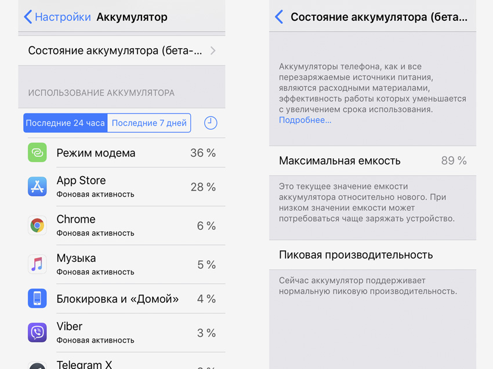Tap the Music (Музыка) app icon

coord(37,264)
